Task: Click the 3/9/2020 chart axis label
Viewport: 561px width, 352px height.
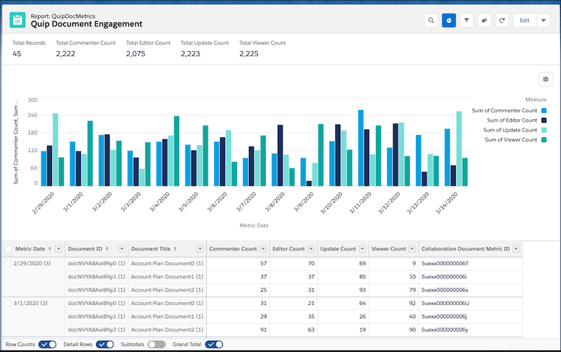Action: point(304,202)
